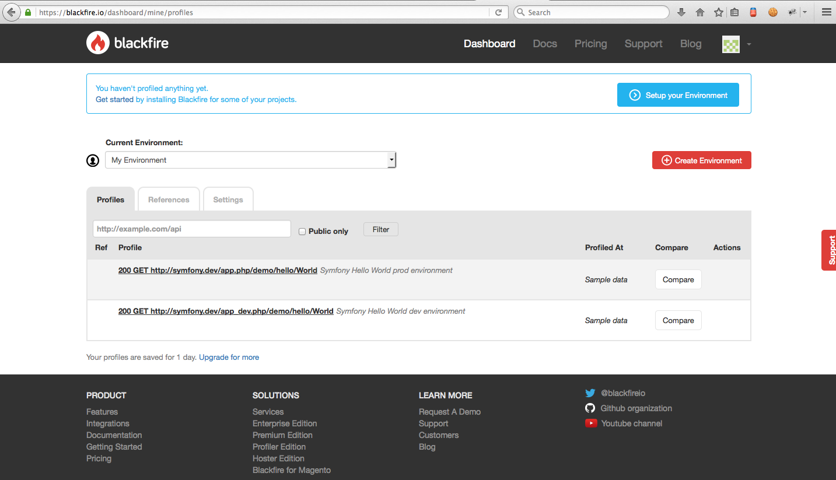This screenshot has height=480, width=836.
Task: Show bookmarks list icon in toolbar
Action: pos(734,12)
